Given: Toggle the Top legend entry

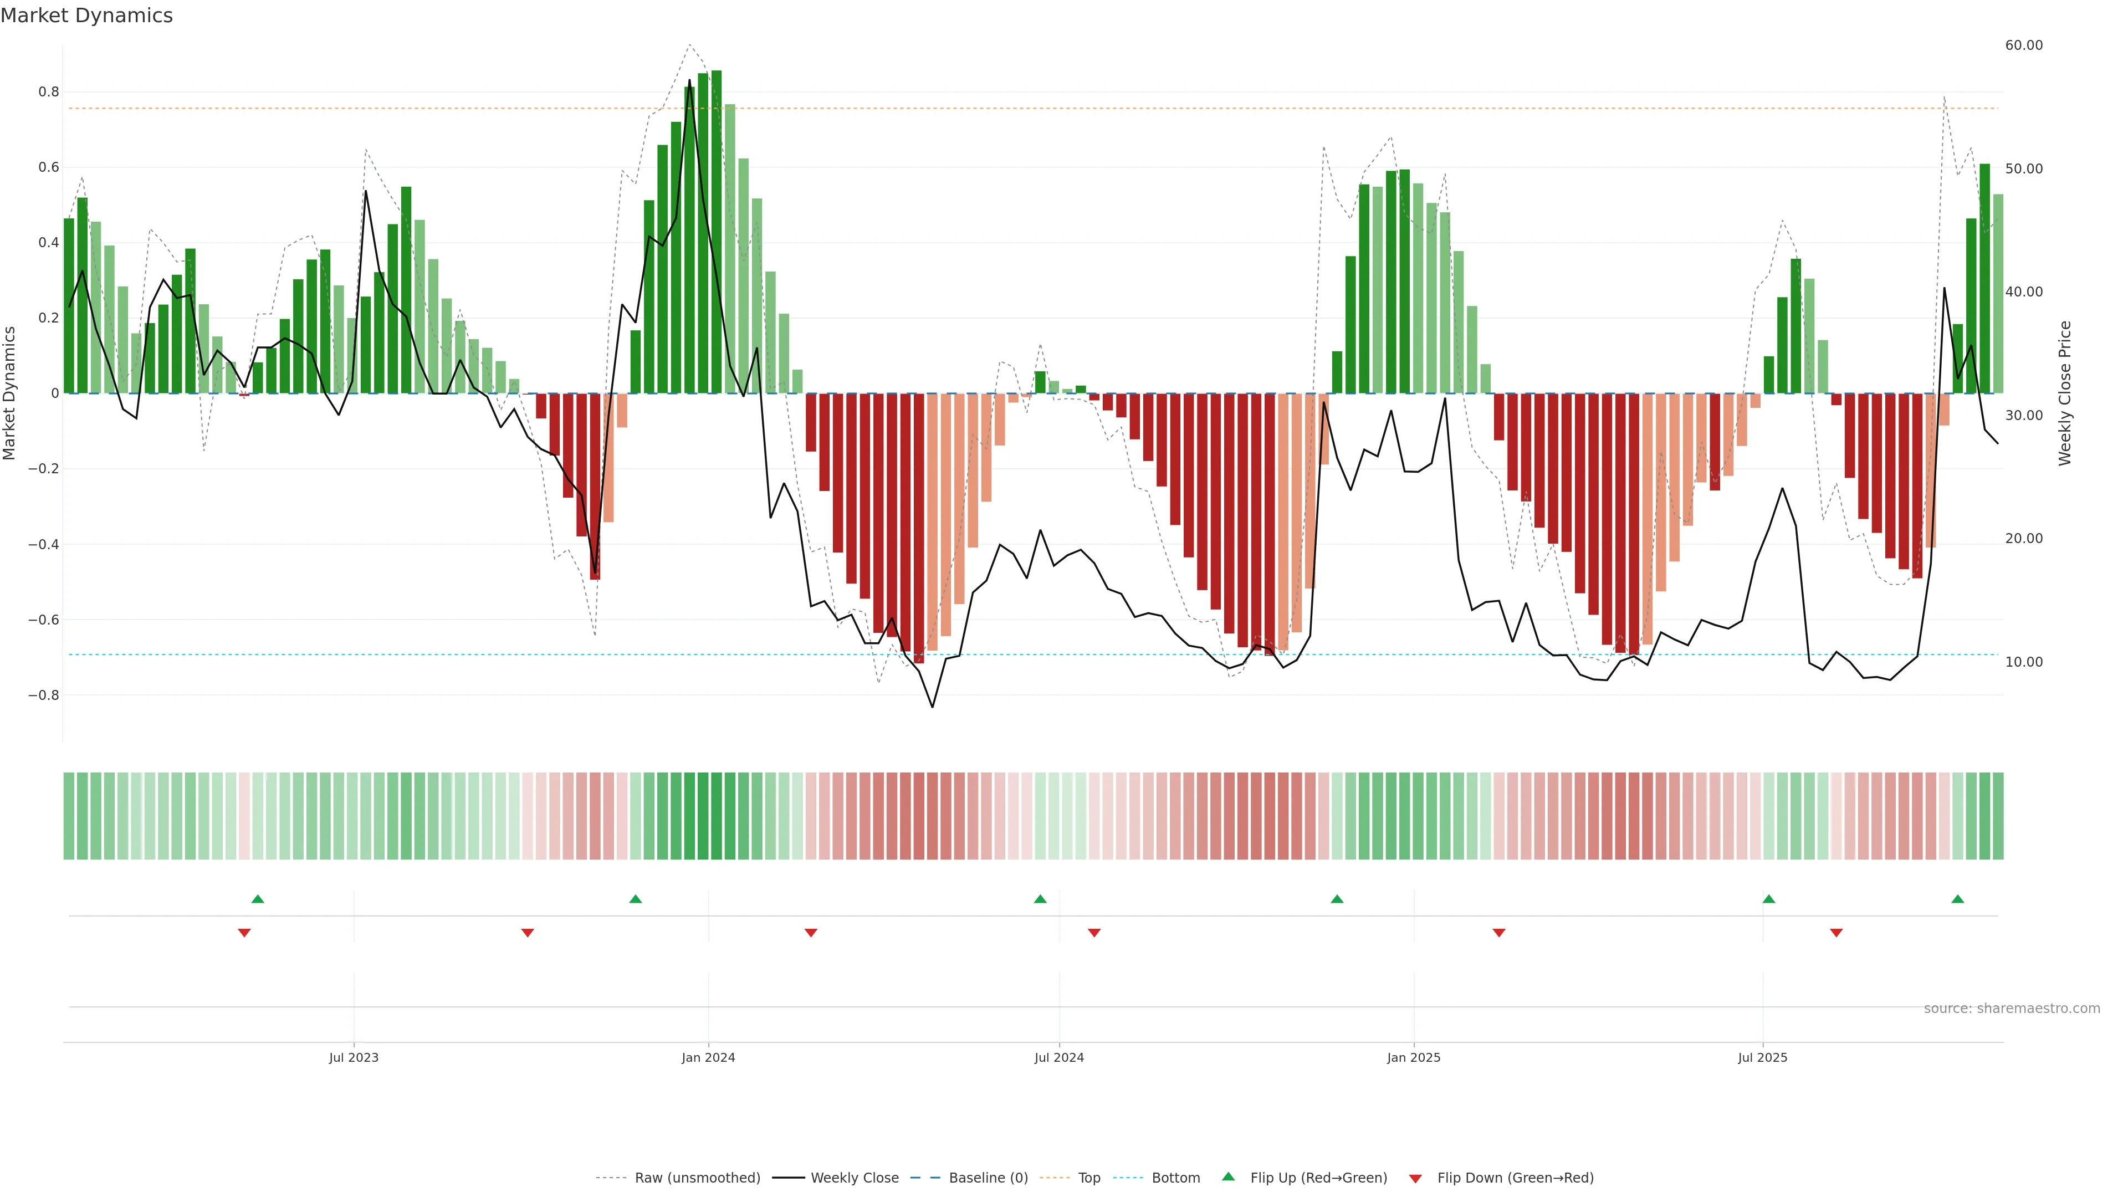Looking at the screenshot, I should tap(1088, 1178).
